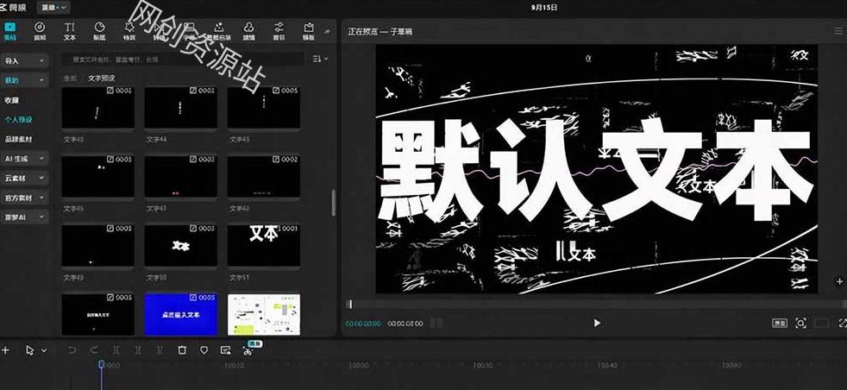Open the application menu dropdown beside logo
This screenshot has width=847, height=390.
(x=53, y=7)
